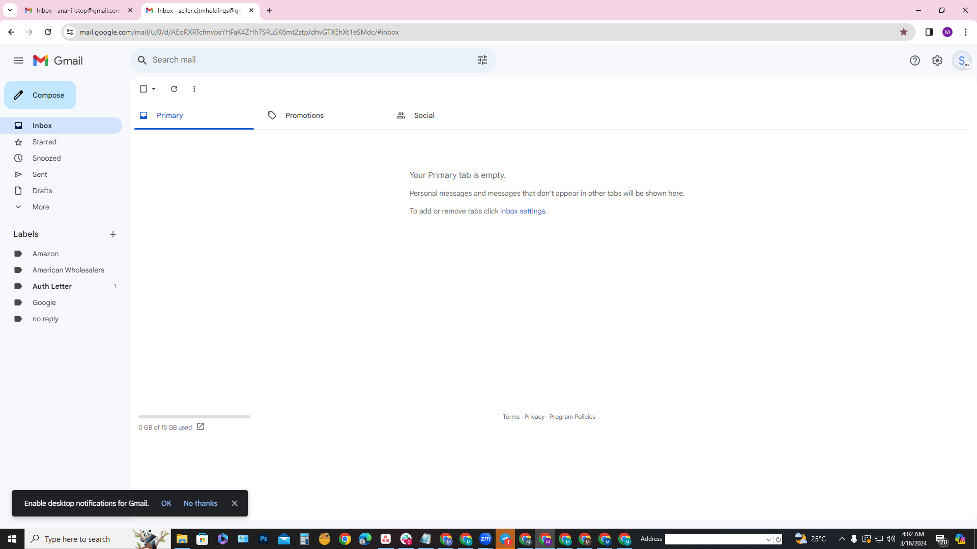Click the Windows Start button
This screenshot has height=549, width=977.
tap(12, 539)
